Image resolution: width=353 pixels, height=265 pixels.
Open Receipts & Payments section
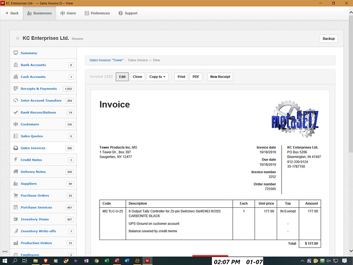(x=39, y=89)
